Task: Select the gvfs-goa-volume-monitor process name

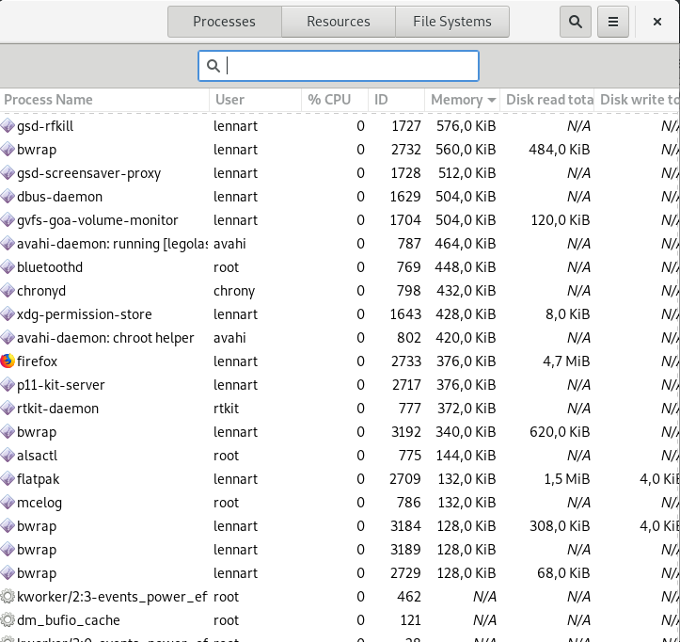Action: pyautogui.click(x=98, y=220)
